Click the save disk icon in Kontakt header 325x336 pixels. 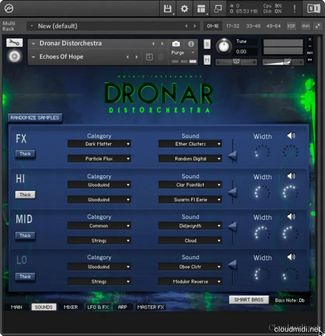(x=168, y=9)
